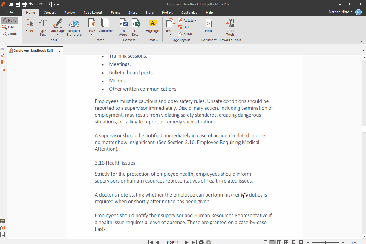Enable continuous scrolling page view
This screenshot has width=366, height=244.
coord(272,242)
